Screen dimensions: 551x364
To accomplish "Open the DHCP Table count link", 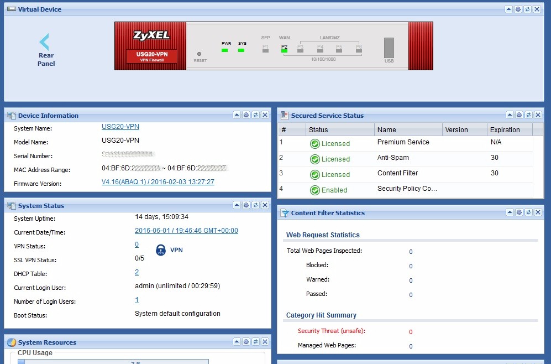I will pyautogui.click(x=137, y=272).
